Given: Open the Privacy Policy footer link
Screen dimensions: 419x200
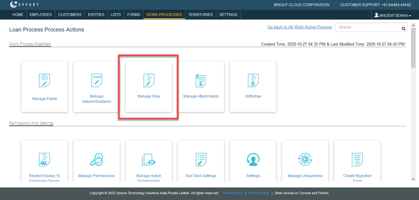Looking at the screenshot, I should tap(258, 193).
